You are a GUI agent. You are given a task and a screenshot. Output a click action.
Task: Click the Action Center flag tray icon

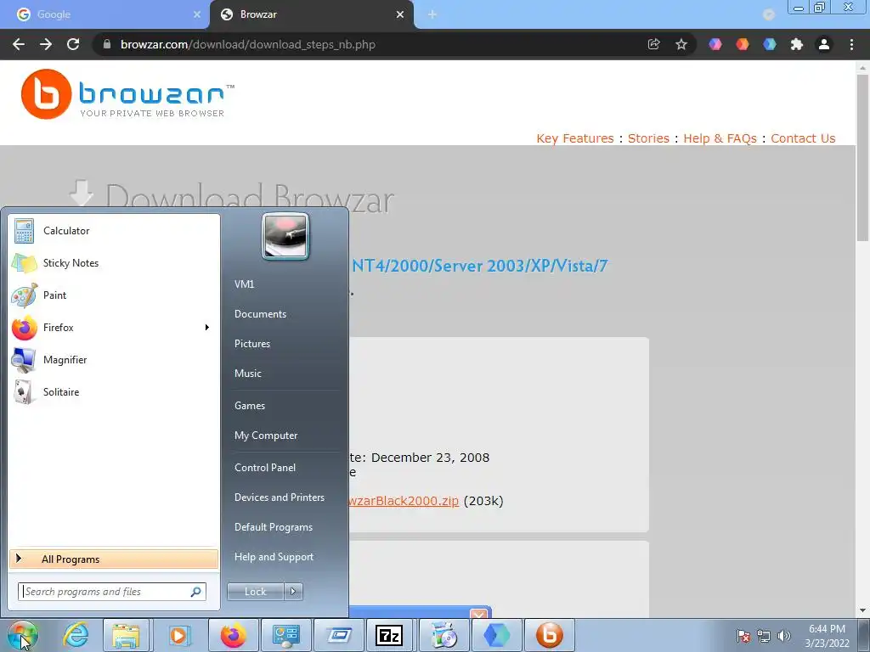click(743, 636)
